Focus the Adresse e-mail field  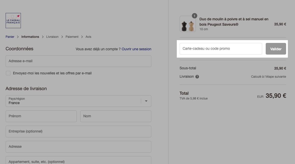pyautogui.click(x=78, y=61)
